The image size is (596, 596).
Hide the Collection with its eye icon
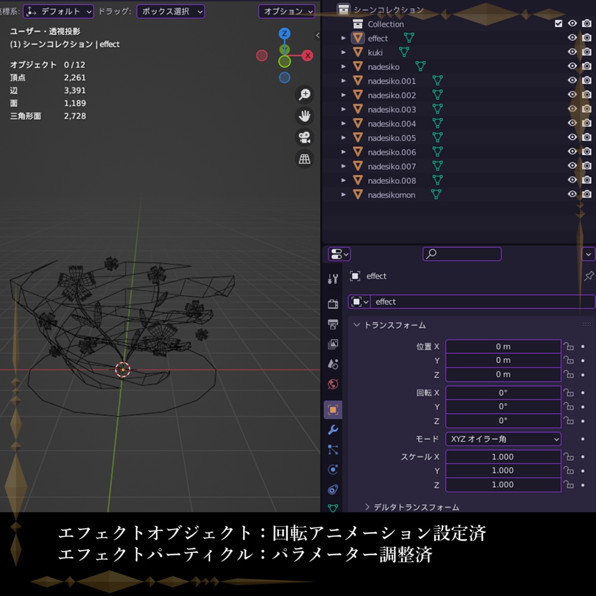click(572, 23)
